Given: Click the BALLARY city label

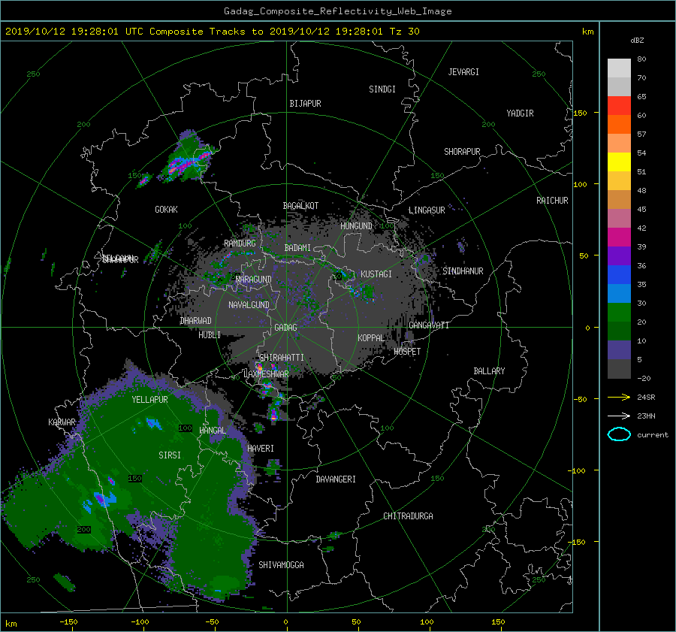Looking at the screenshot, I should 489,371.
